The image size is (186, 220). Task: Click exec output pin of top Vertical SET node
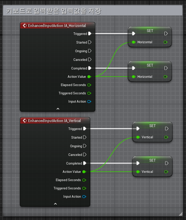point(167,129)
